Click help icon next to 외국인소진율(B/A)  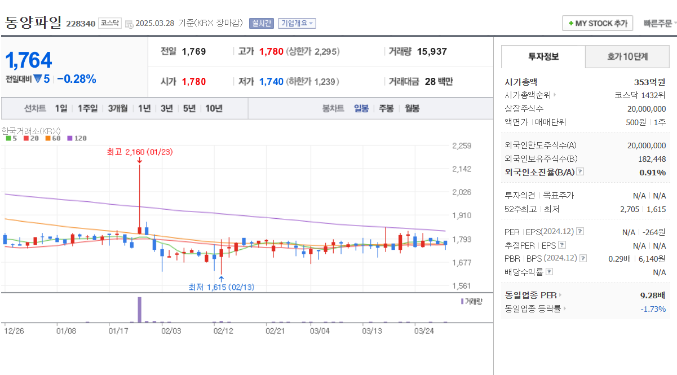579,172
